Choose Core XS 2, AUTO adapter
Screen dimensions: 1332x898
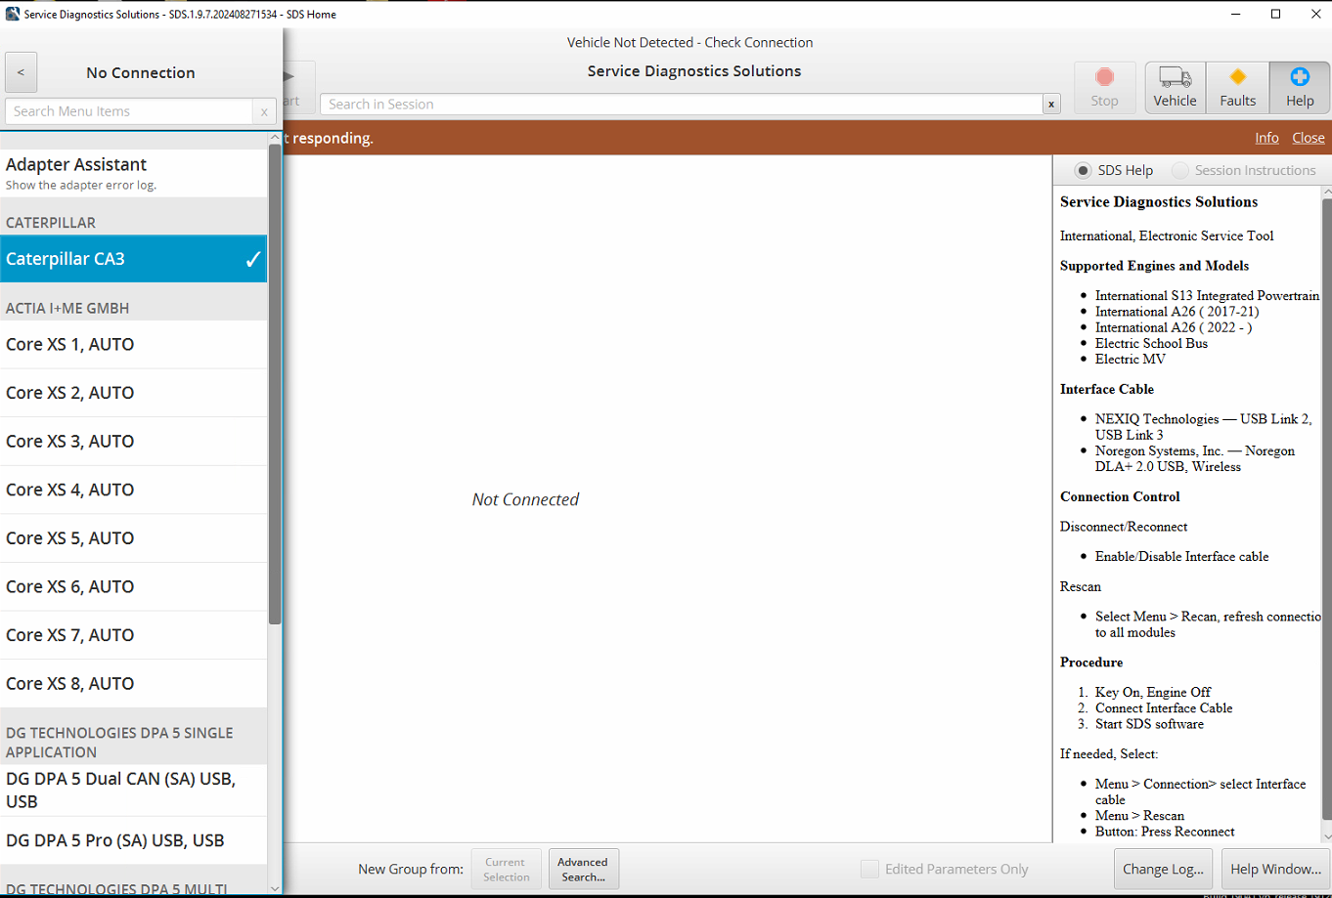point(133,393)
